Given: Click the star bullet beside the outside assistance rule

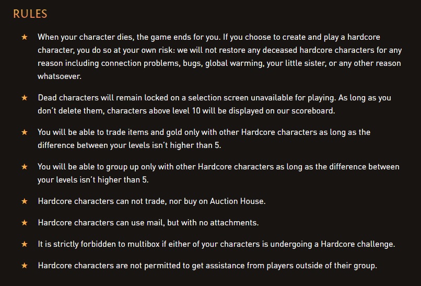Looking at the screenshot, I should click(25, 266).
